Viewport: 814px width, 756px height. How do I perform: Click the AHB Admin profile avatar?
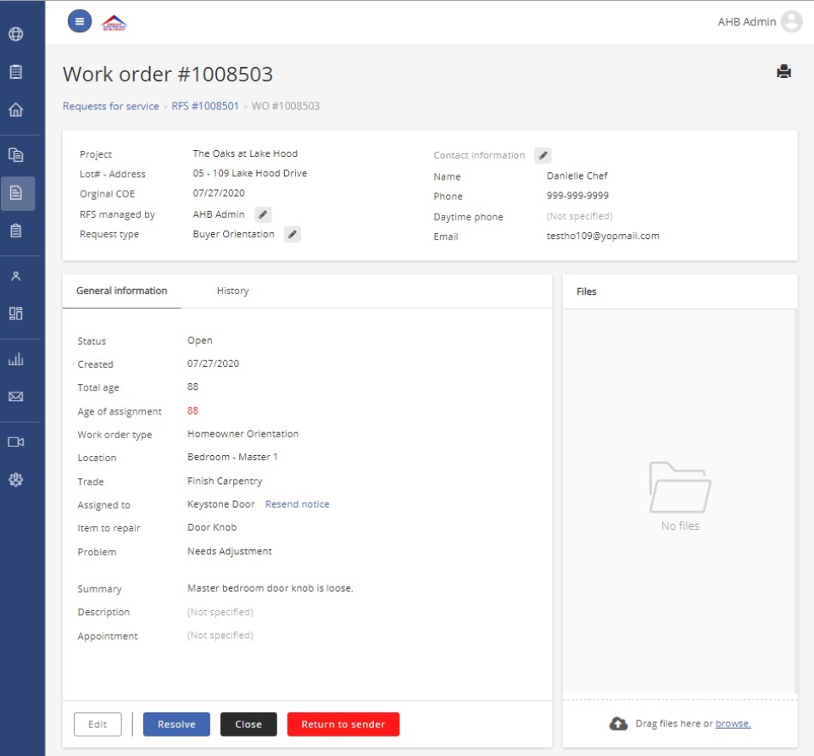tap(790, 21)
